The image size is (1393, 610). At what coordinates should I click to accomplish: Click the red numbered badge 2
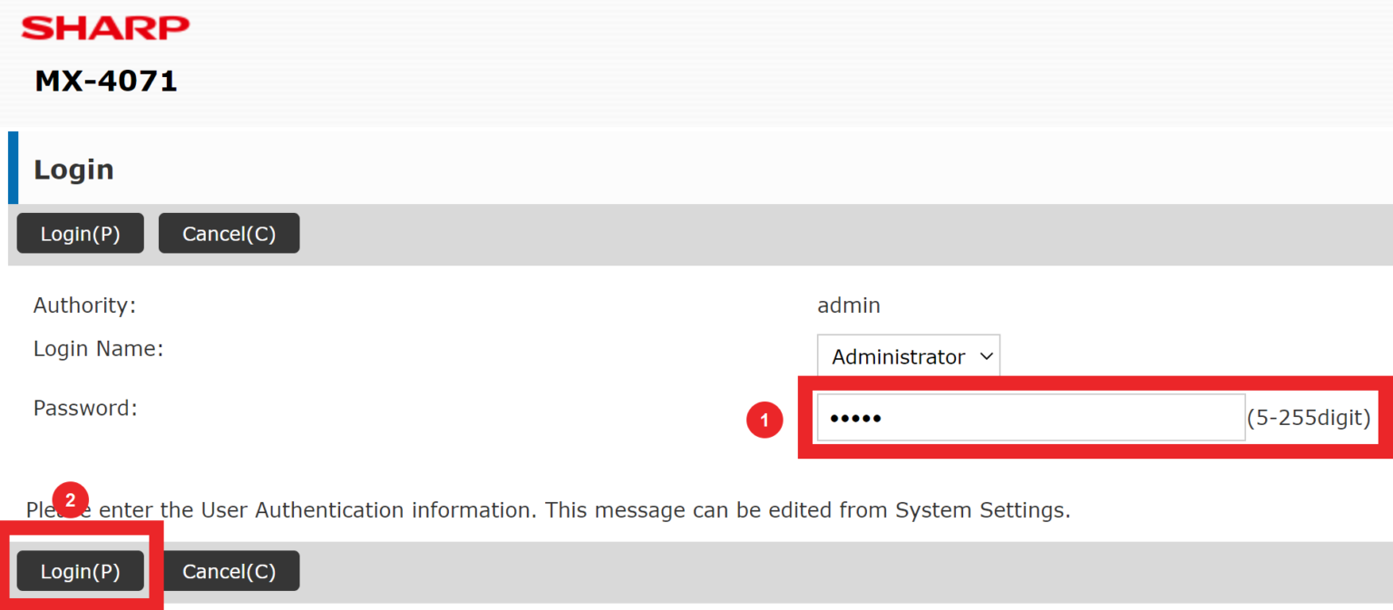click(71, 499)
